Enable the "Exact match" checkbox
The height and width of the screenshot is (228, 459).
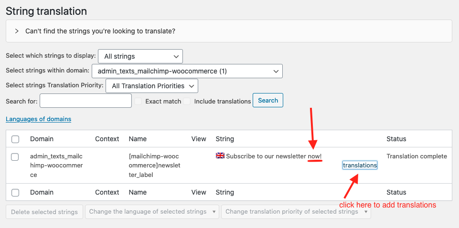pos(139,101)
